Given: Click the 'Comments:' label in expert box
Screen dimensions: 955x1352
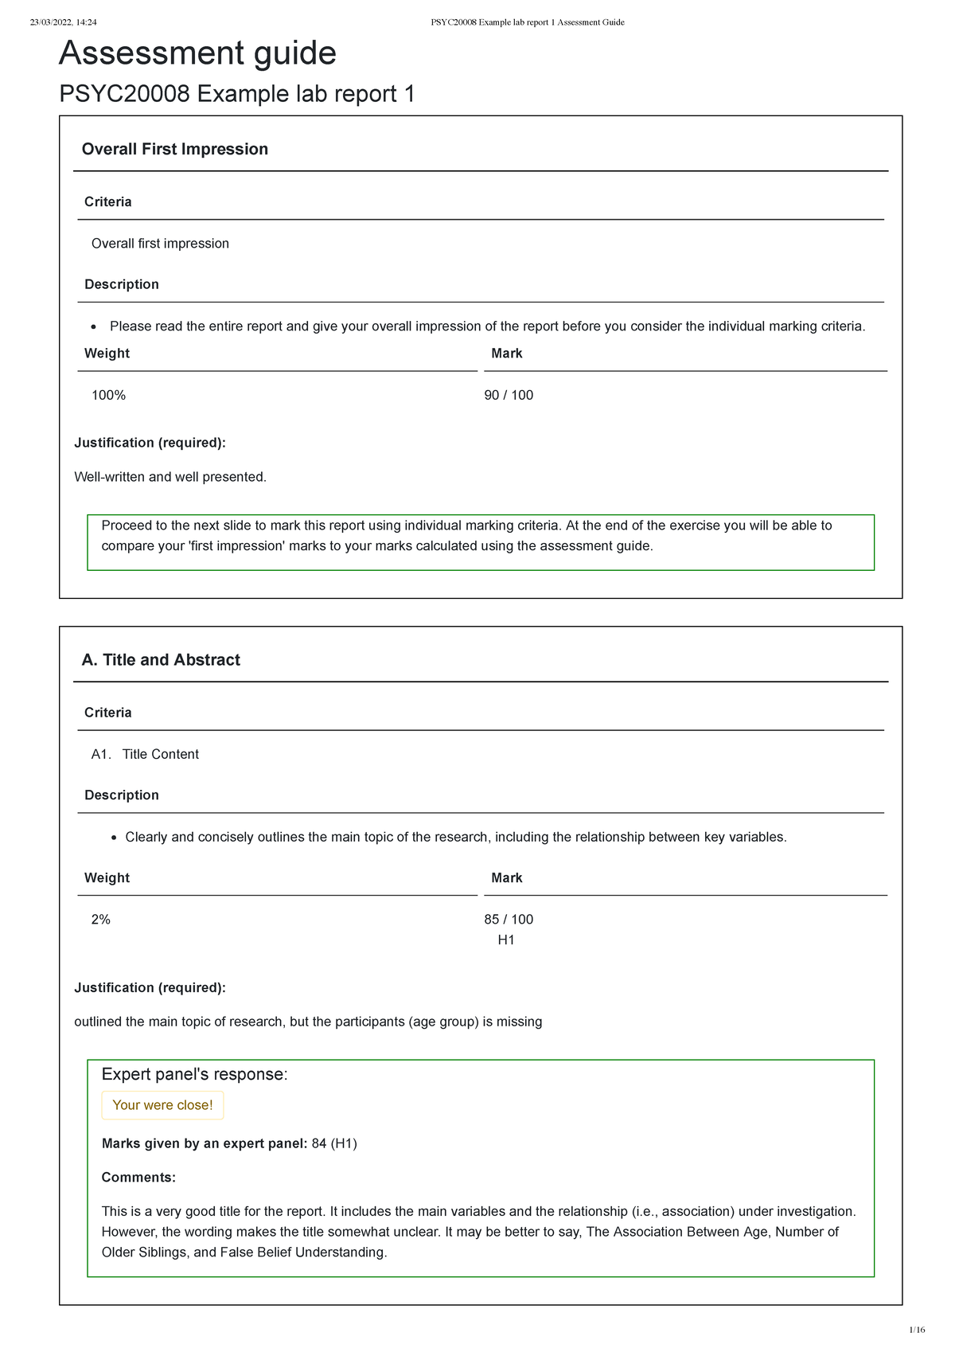Looking at the screenshot, I should coord(138,1177).
